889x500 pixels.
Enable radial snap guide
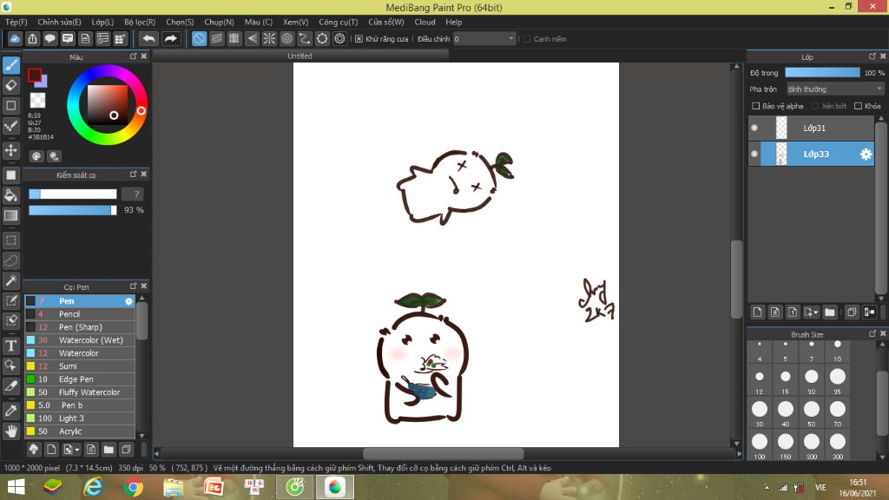(x=269, y=38)
